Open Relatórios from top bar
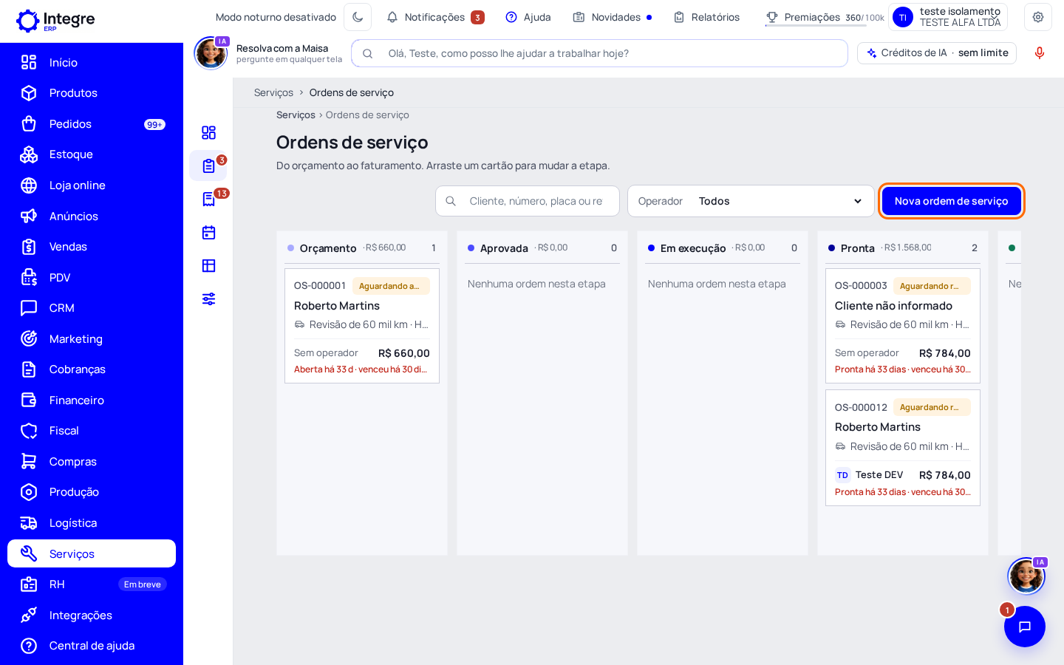 tap(706, 17)
